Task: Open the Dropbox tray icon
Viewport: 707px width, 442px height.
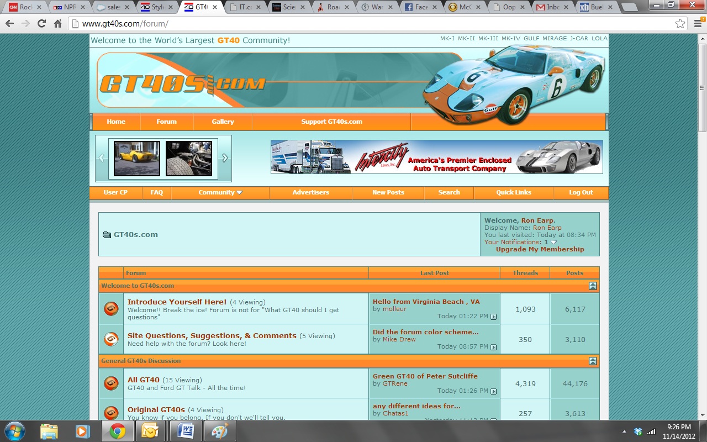Action: coord(639,432)
